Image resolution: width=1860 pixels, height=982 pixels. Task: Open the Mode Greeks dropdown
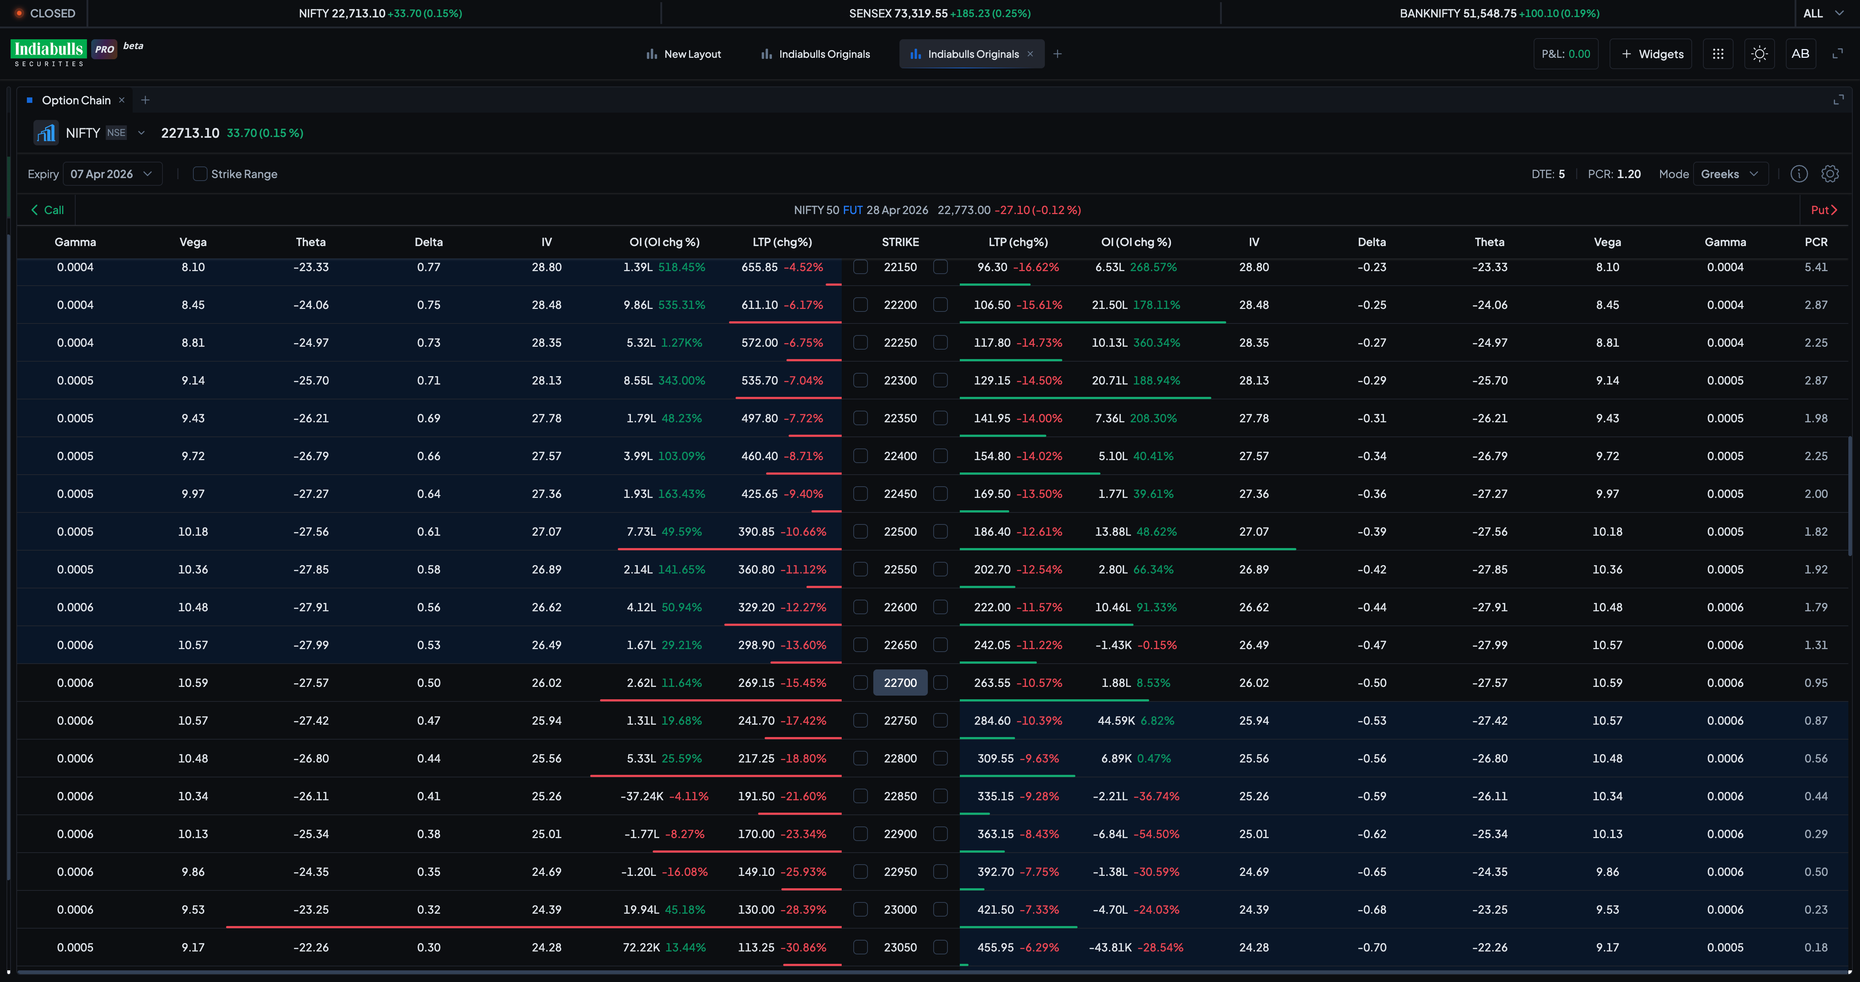coord(1730,174)
